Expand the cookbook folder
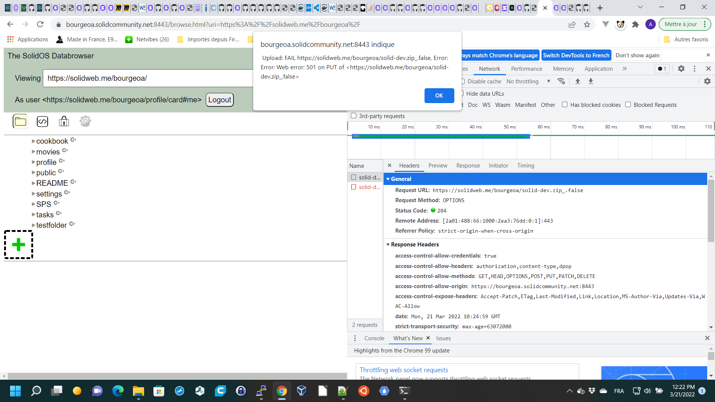 (x=34, y=141)
